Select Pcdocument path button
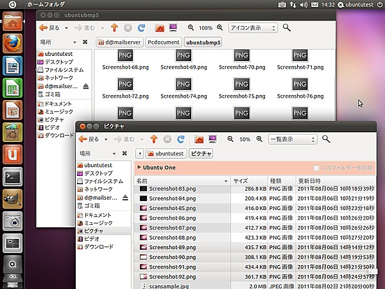 pos(164,42)
